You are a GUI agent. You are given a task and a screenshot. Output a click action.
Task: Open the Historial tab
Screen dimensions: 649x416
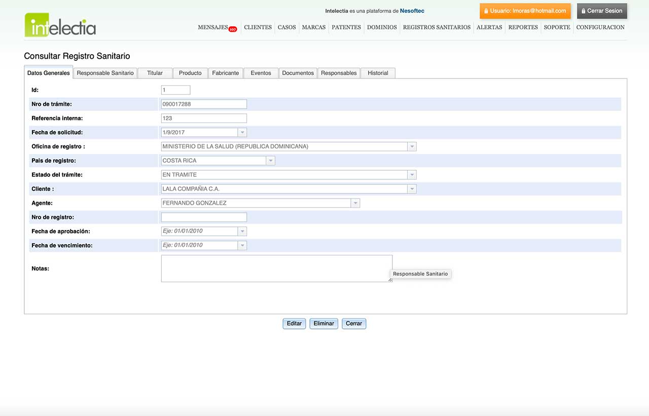click(x=378, y=73)
